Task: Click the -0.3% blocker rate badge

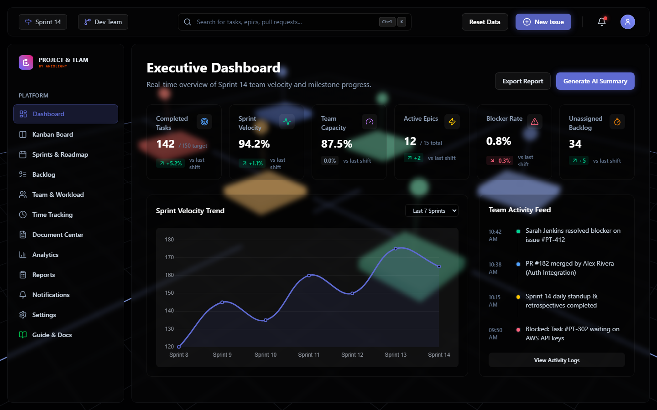Action: click(x=500, y=160)
